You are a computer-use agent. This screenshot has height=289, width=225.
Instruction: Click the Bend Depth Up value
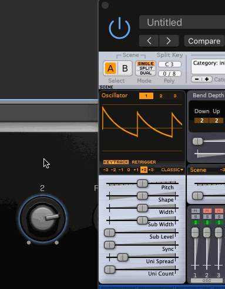(216, 121)
